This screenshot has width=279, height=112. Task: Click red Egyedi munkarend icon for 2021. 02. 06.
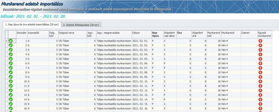[260, 63]
